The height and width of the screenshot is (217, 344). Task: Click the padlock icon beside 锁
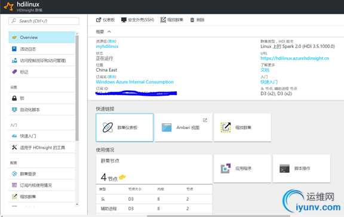tap(14, 98)
